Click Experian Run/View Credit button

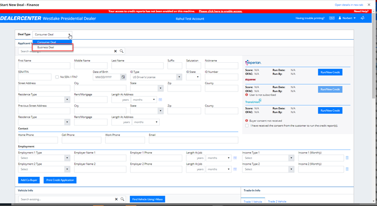point(330,72)
